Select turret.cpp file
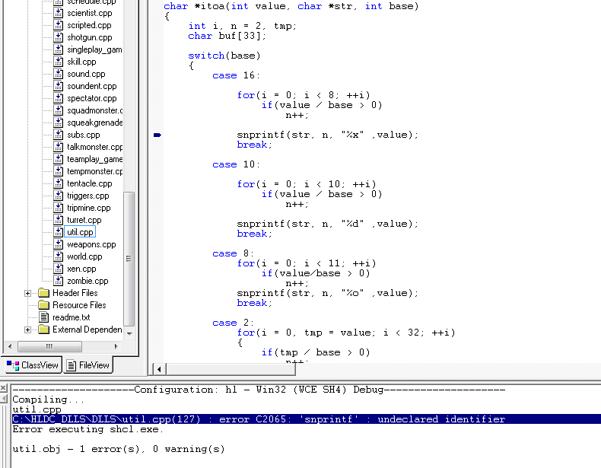The image size is (601, 468). coord(84,221)
